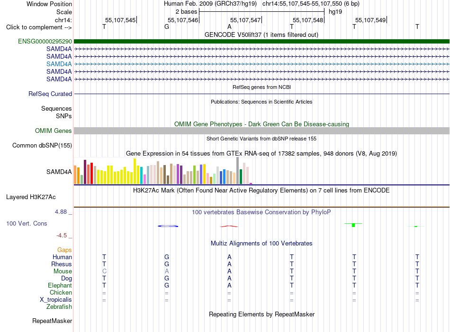450x332 pixels.
Task: Click the 'Short Genetic Variants from dbSNP' title
Action: [x=261, y=139]
